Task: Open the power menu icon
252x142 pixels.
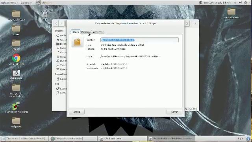Action: pos(246,3)
